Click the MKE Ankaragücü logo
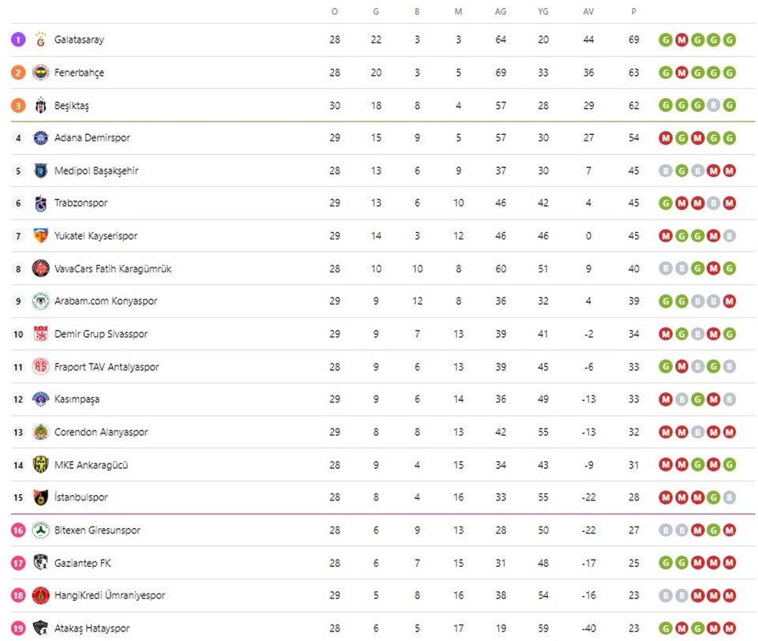The image size is (758, 641). 40,464
